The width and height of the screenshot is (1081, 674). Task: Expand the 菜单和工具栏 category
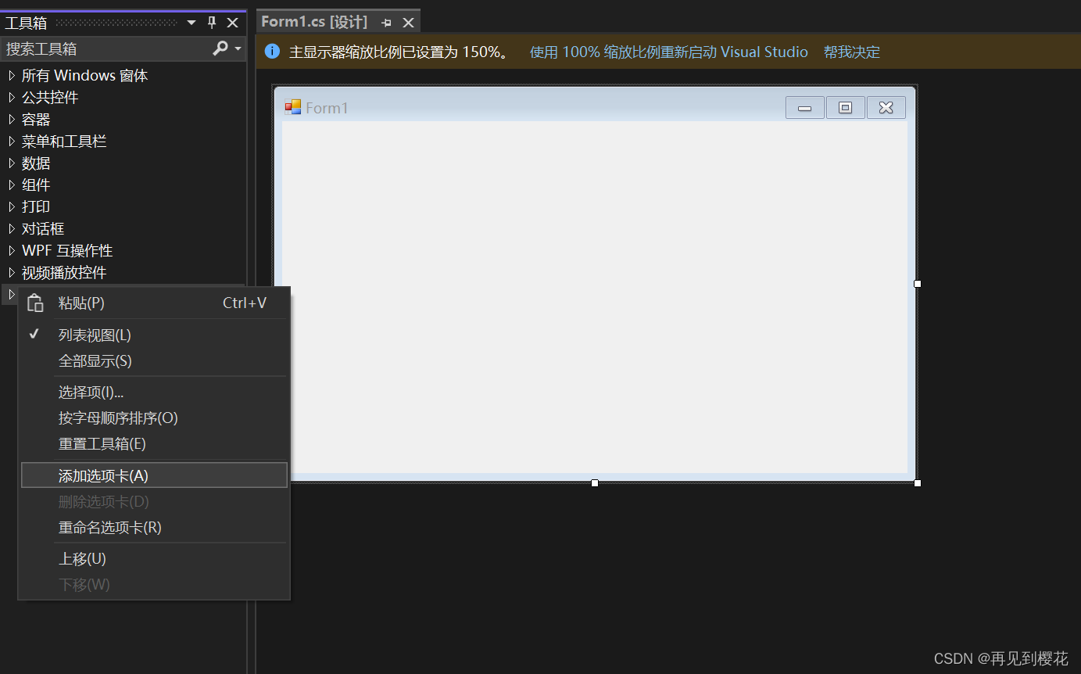tap(63, 141)
